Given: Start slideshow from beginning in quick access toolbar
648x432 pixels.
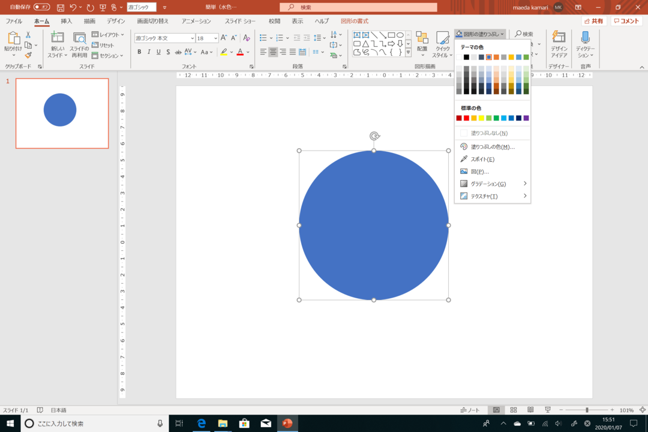Looking at the screenshot, I should click(x=103, y=7).
